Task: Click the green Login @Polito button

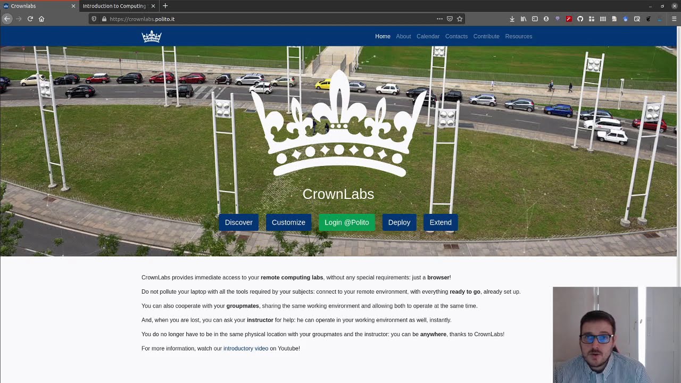Action: 347,222
